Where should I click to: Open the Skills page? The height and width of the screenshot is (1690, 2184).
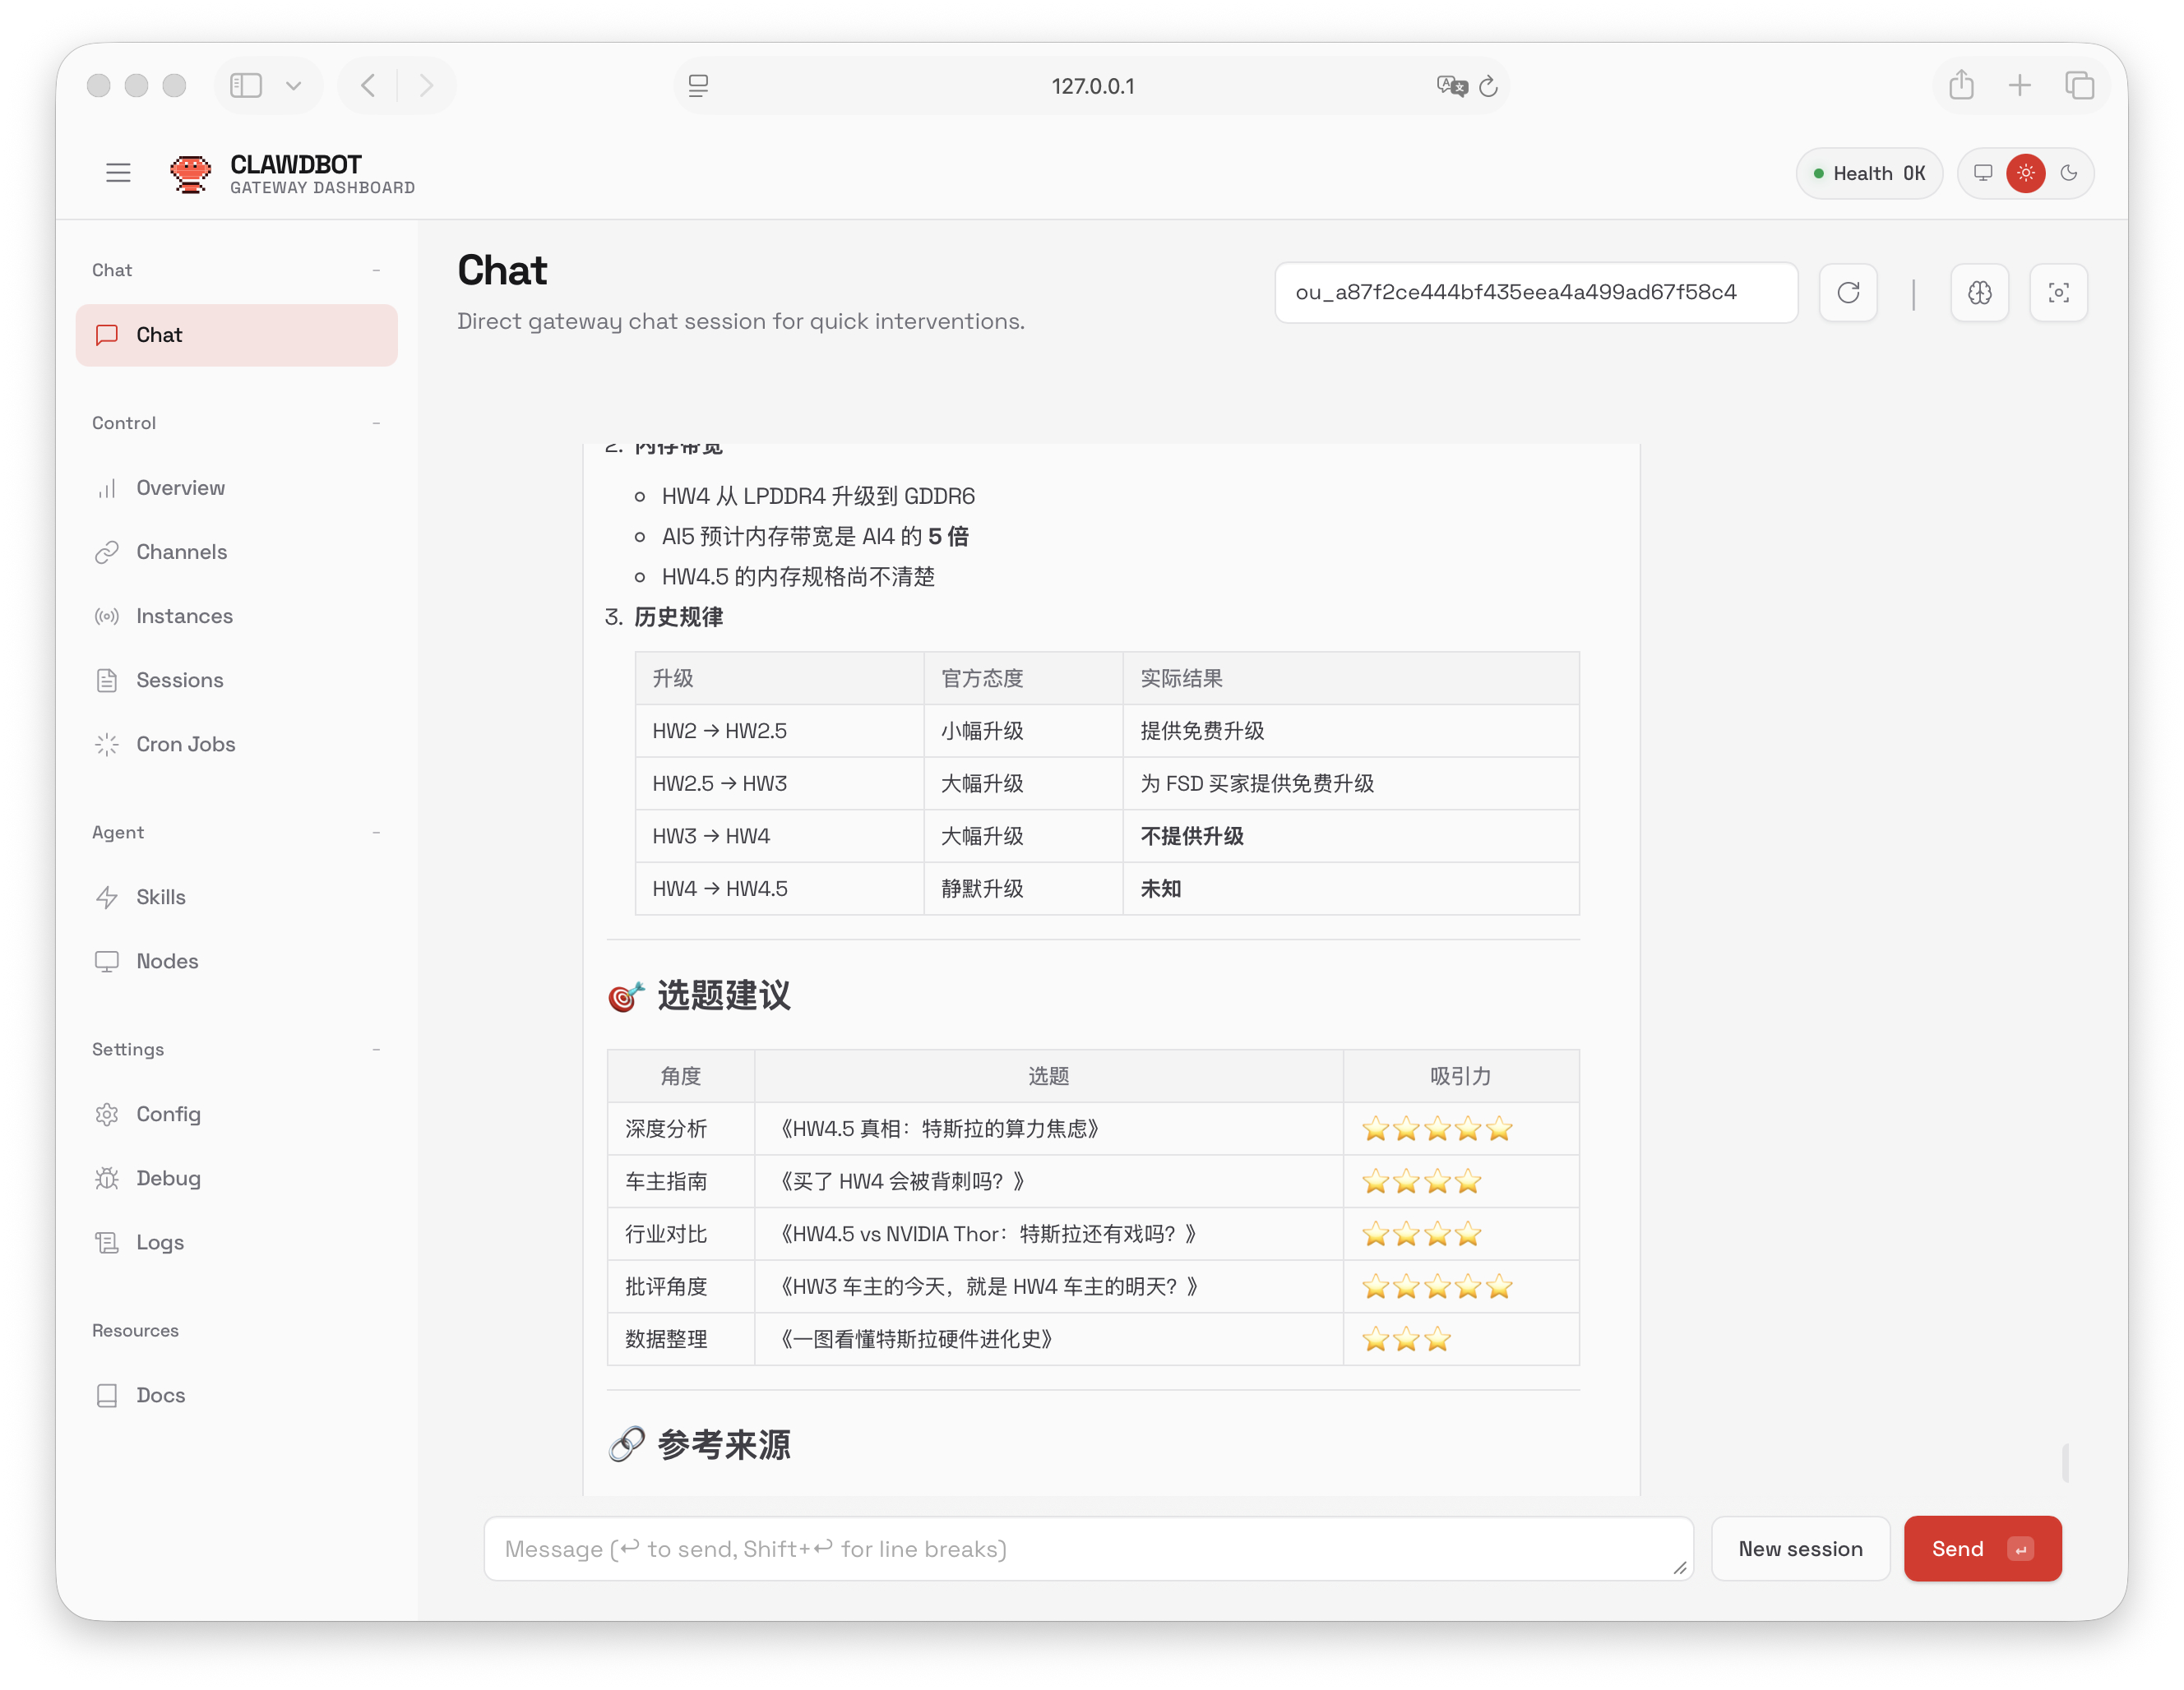[160, 897]
